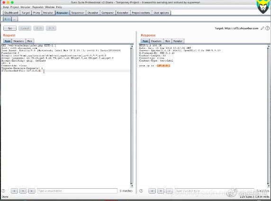Screen dimensions: 271x201
Task: Select the Render tab in Response panel
Action: [178, 41]
